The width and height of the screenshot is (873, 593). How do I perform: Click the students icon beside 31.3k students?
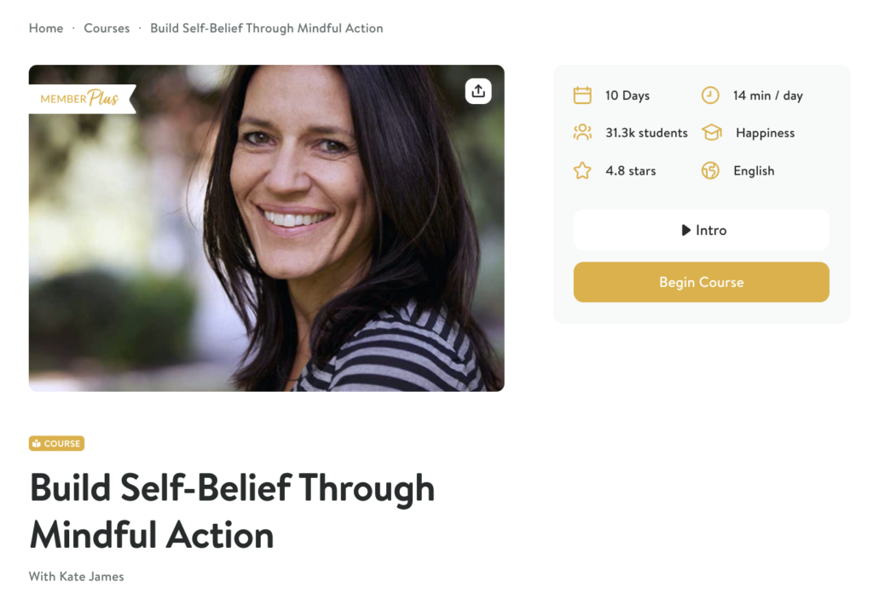pyautogui.click(x=583, y=133)
